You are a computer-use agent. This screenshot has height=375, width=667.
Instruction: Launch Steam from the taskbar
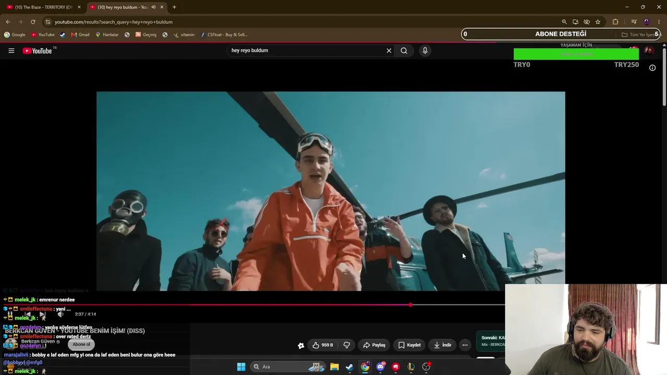[x=350, y=367]
